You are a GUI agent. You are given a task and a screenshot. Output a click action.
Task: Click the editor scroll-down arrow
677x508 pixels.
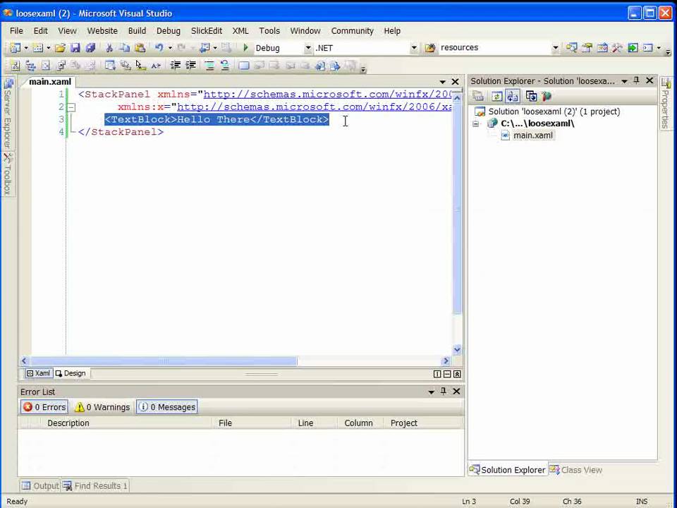tap(457, 349)
